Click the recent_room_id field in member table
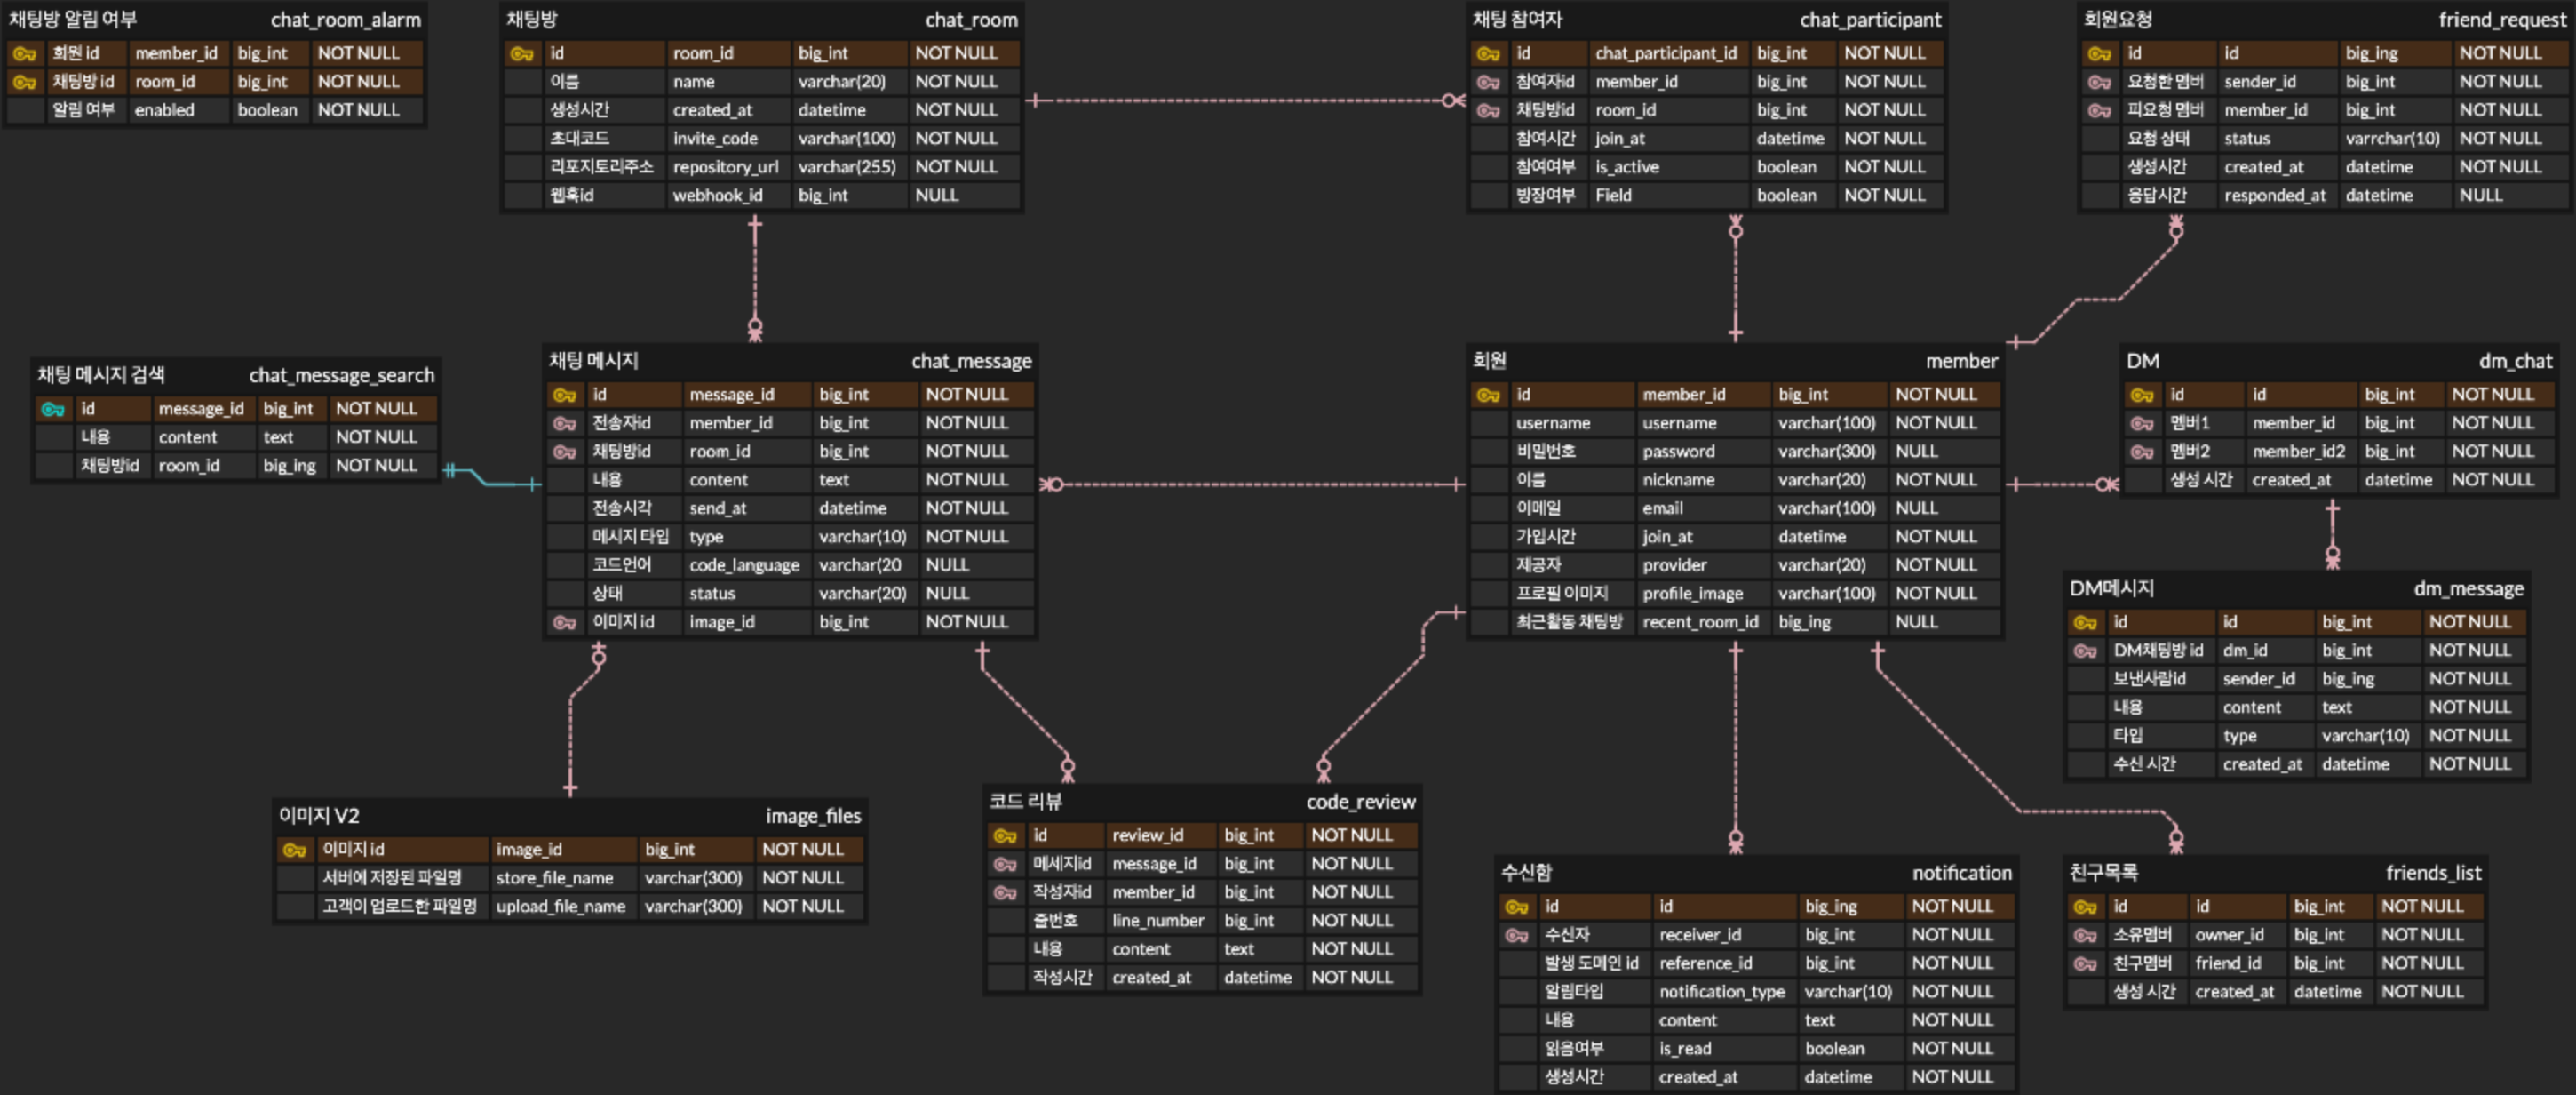The height and width of the screenshot is (1095, 2576). click(1699, 622)
